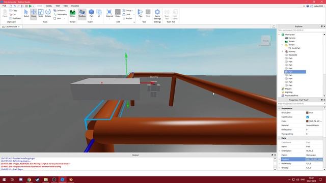The height and width of the screenshot is (183, 326).
Task: Click the Constraints button
Action: [60, 14]
